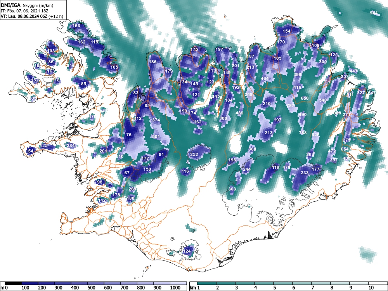
Task: Click the visibility value "152"
Action: point(35,80)
